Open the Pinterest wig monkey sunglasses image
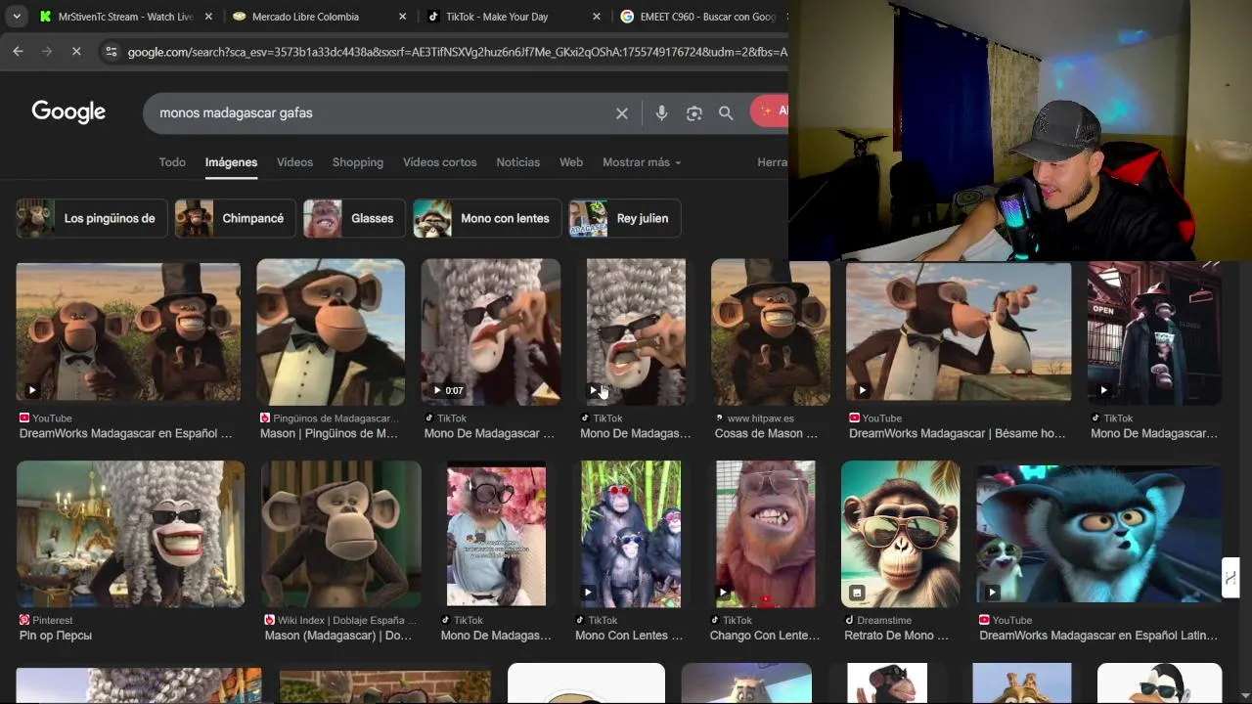Viewport: 1252px width, 704px height. (130, 534)
